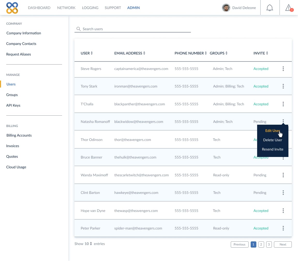Click the Accepted status for Steve Rogers

261,69
